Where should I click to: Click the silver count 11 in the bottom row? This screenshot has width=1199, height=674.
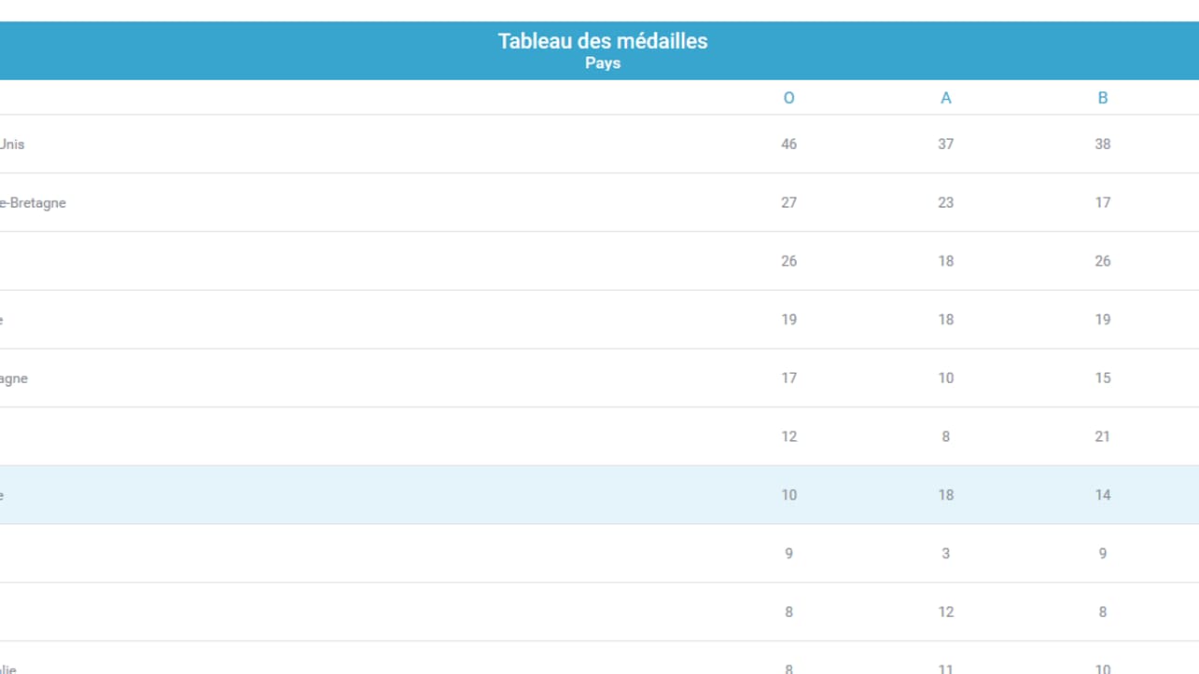click(x=945, y=667)
